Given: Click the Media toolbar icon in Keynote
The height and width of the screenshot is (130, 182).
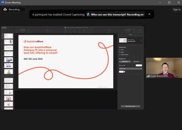Looking at the screenshot, I should tap(84, 30).
